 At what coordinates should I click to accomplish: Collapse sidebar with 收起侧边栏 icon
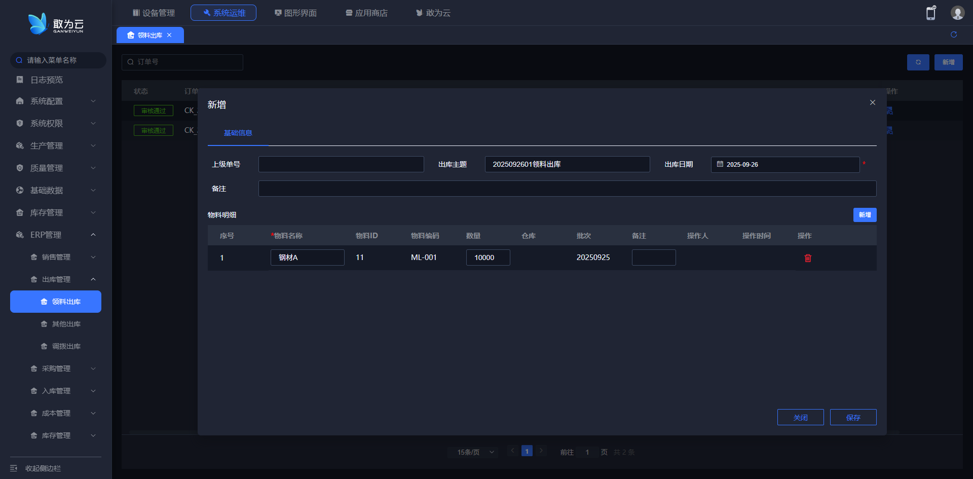tap(14, 468)
